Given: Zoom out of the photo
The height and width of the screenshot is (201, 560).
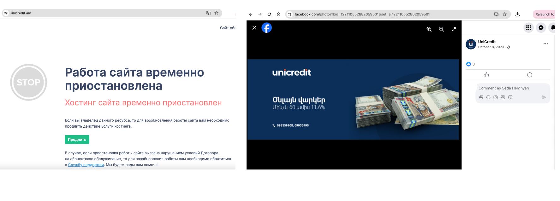Looking at the screenshot, I should (x=441, y=29).
